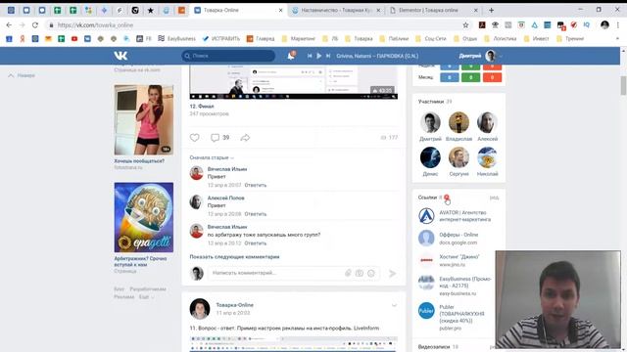Play the track in the VK header player
The image size is (627, 352).
318,56
